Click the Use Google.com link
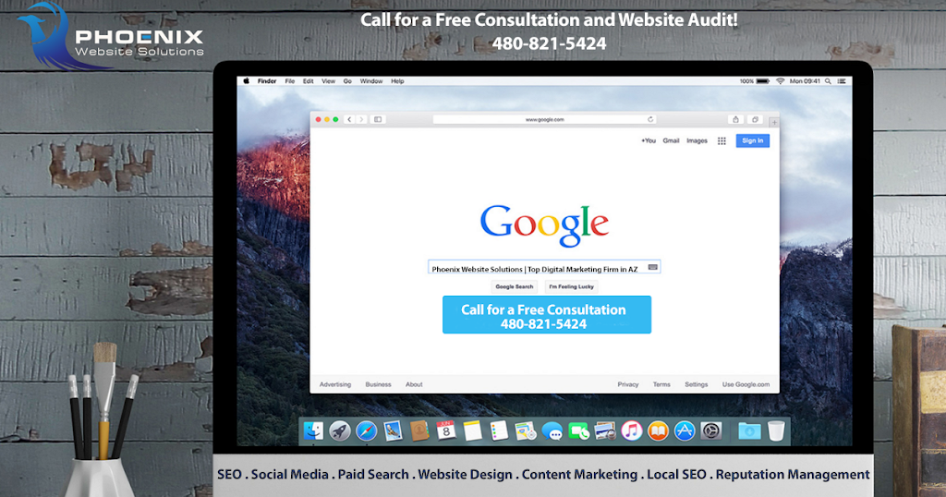The height and width of the screenshot is (497, 946). click(746, 384)
